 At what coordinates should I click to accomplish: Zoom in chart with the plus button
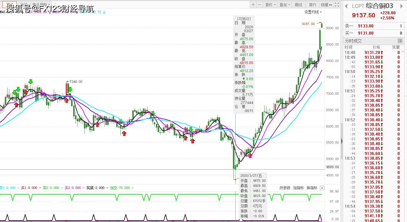[x=253, y=5]
